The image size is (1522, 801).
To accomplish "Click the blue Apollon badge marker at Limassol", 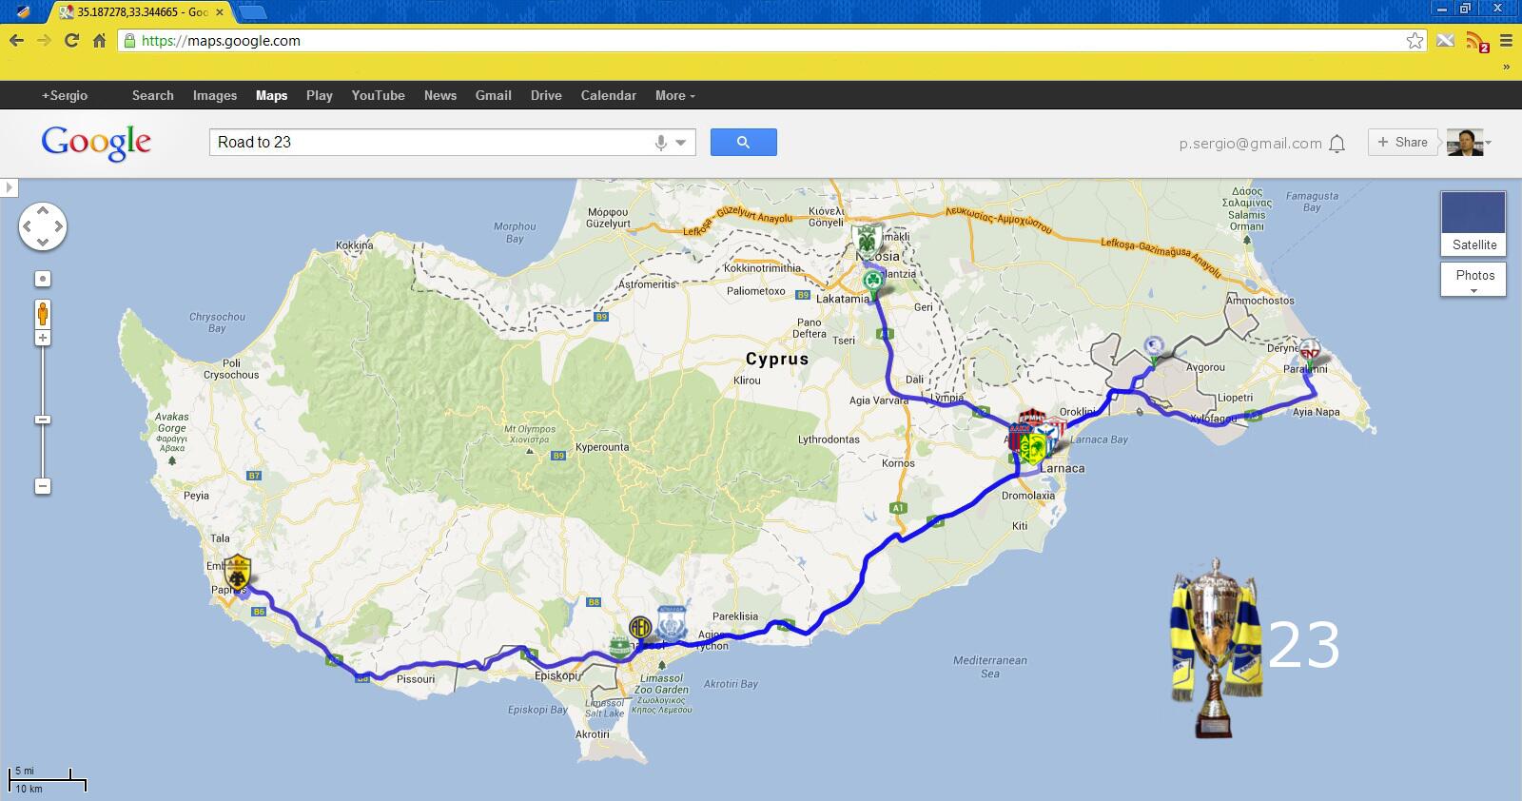I will (x=672, y=623).
